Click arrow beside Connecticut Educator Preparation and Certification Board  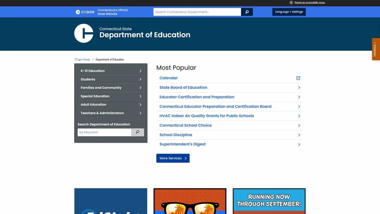[x=299, y=107]
